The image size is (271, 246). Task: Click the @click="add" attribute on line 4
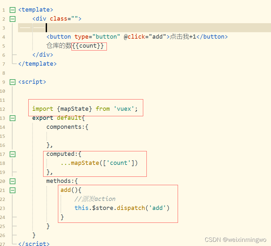(145, 37)
